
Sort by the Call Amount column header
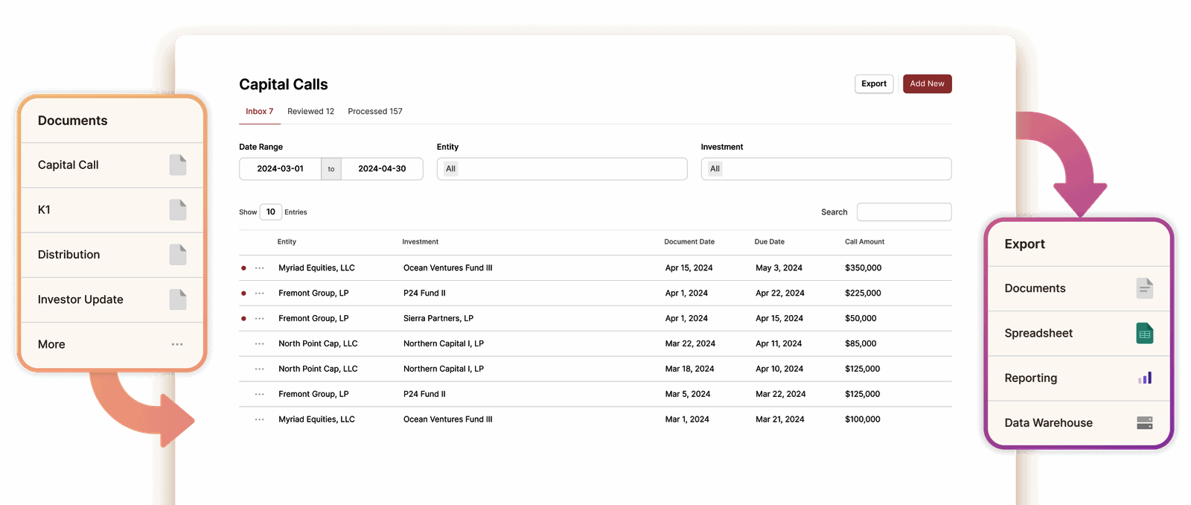coord(865,242)
